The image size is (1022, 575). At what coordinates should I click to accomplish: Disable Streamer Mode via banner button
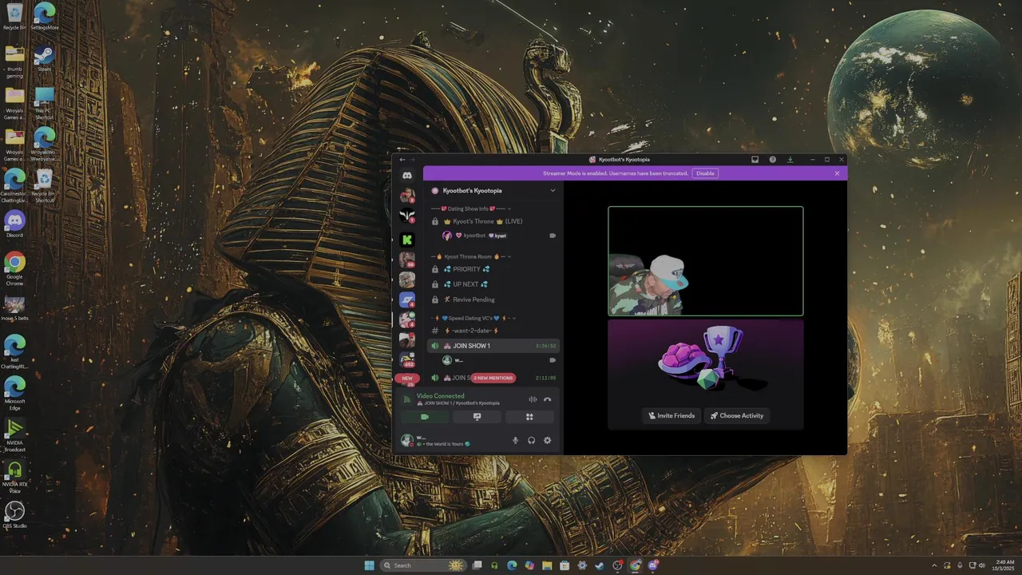click(705, 173)
